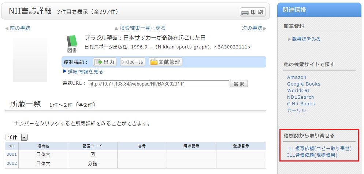
Task: Open the Google Books link
Action: click(x=304, y=84)
